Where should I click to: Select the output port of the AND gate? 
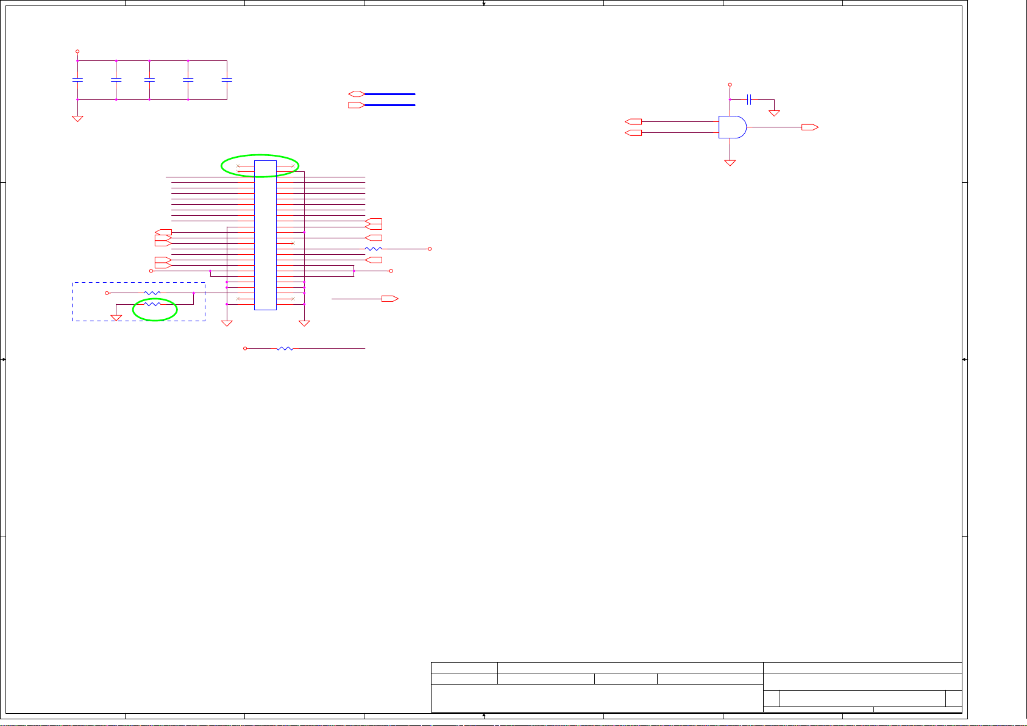(x=810, y=127)
